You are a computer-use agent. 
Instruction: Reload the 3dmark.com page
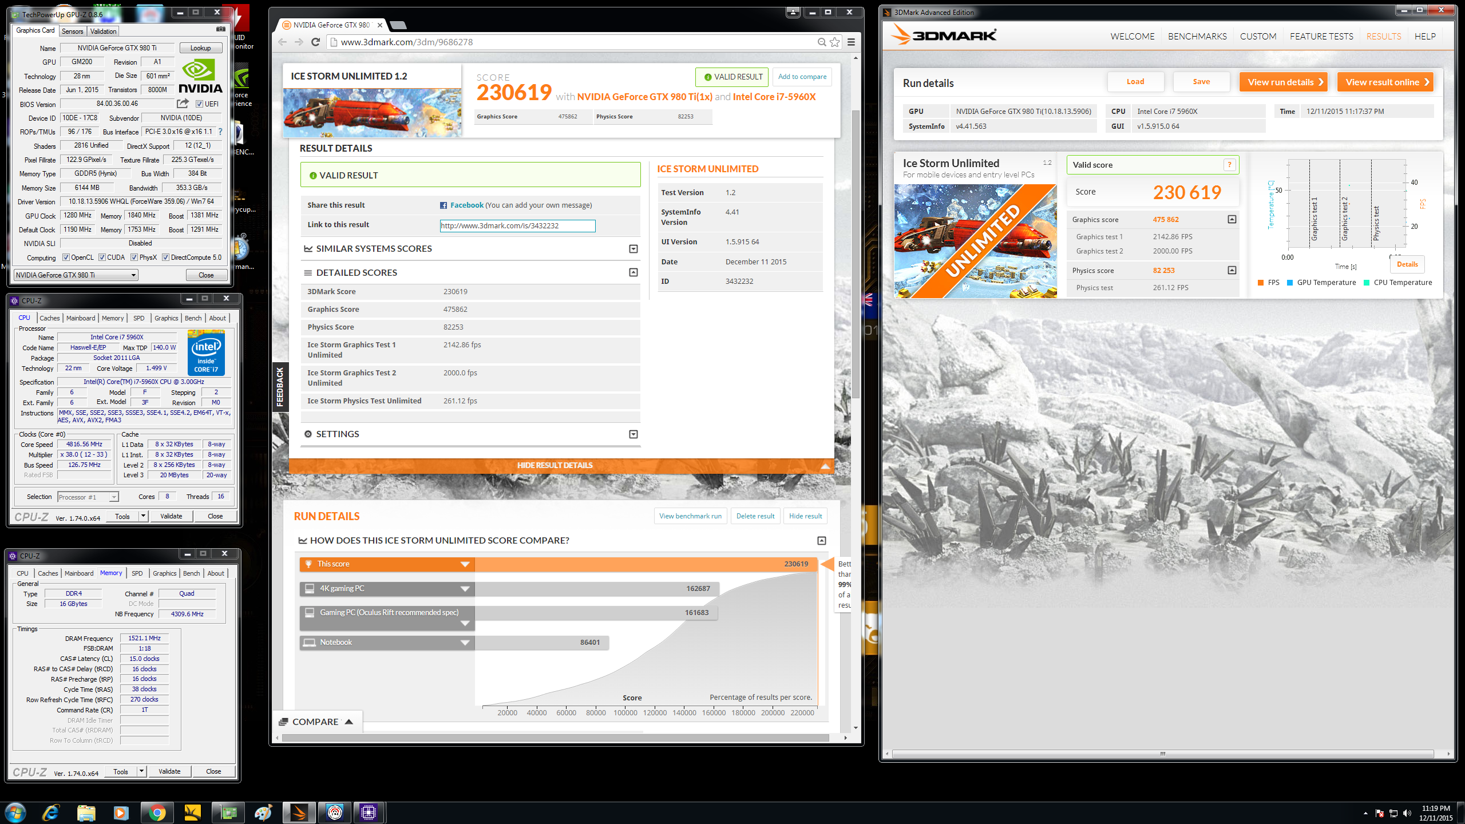pos(315,42)
